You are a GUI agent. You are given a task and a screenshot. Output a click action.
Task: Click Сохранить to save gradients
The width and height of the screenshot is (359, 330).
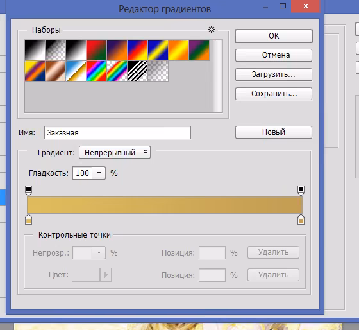274,94
